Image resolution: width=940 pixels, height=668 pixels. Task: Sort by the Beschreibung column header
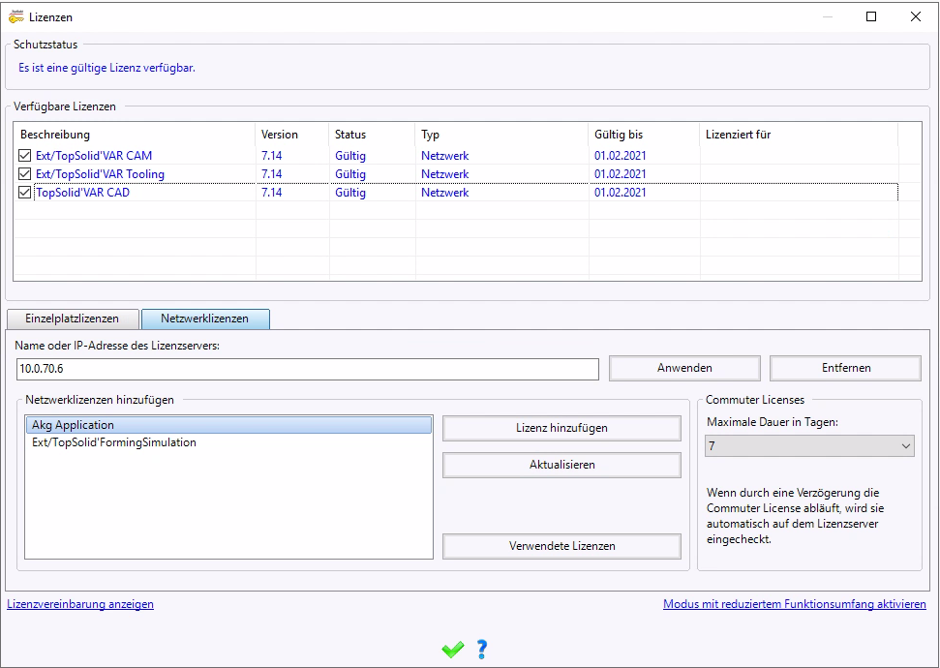(135, 135)
